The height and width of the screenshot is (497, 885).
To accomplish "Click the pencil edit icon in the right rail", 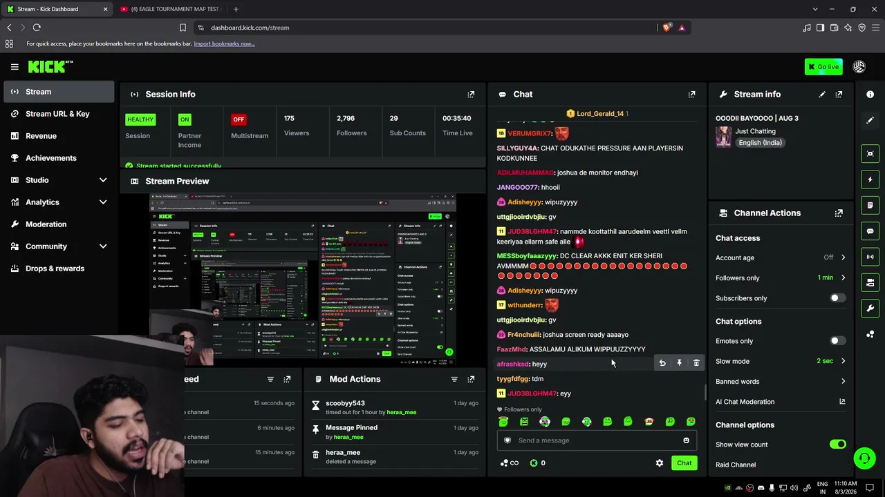I will tap(870, 120).
